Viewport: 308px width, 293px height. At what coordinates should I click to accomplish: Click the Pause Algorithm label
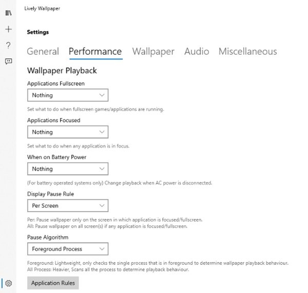pyautogui.click(x=48, y=237)
